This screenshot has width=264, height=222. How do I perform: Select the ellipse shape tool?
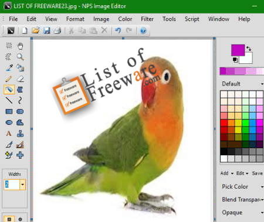tap(9, 122)
